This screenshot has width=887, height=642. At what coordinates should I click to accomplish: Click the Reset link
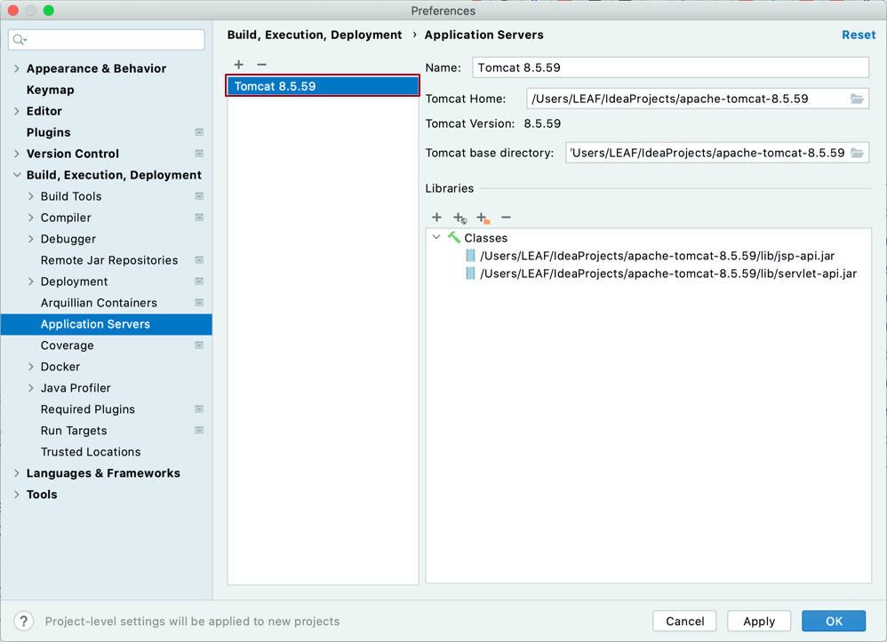[x=859, y=35]
